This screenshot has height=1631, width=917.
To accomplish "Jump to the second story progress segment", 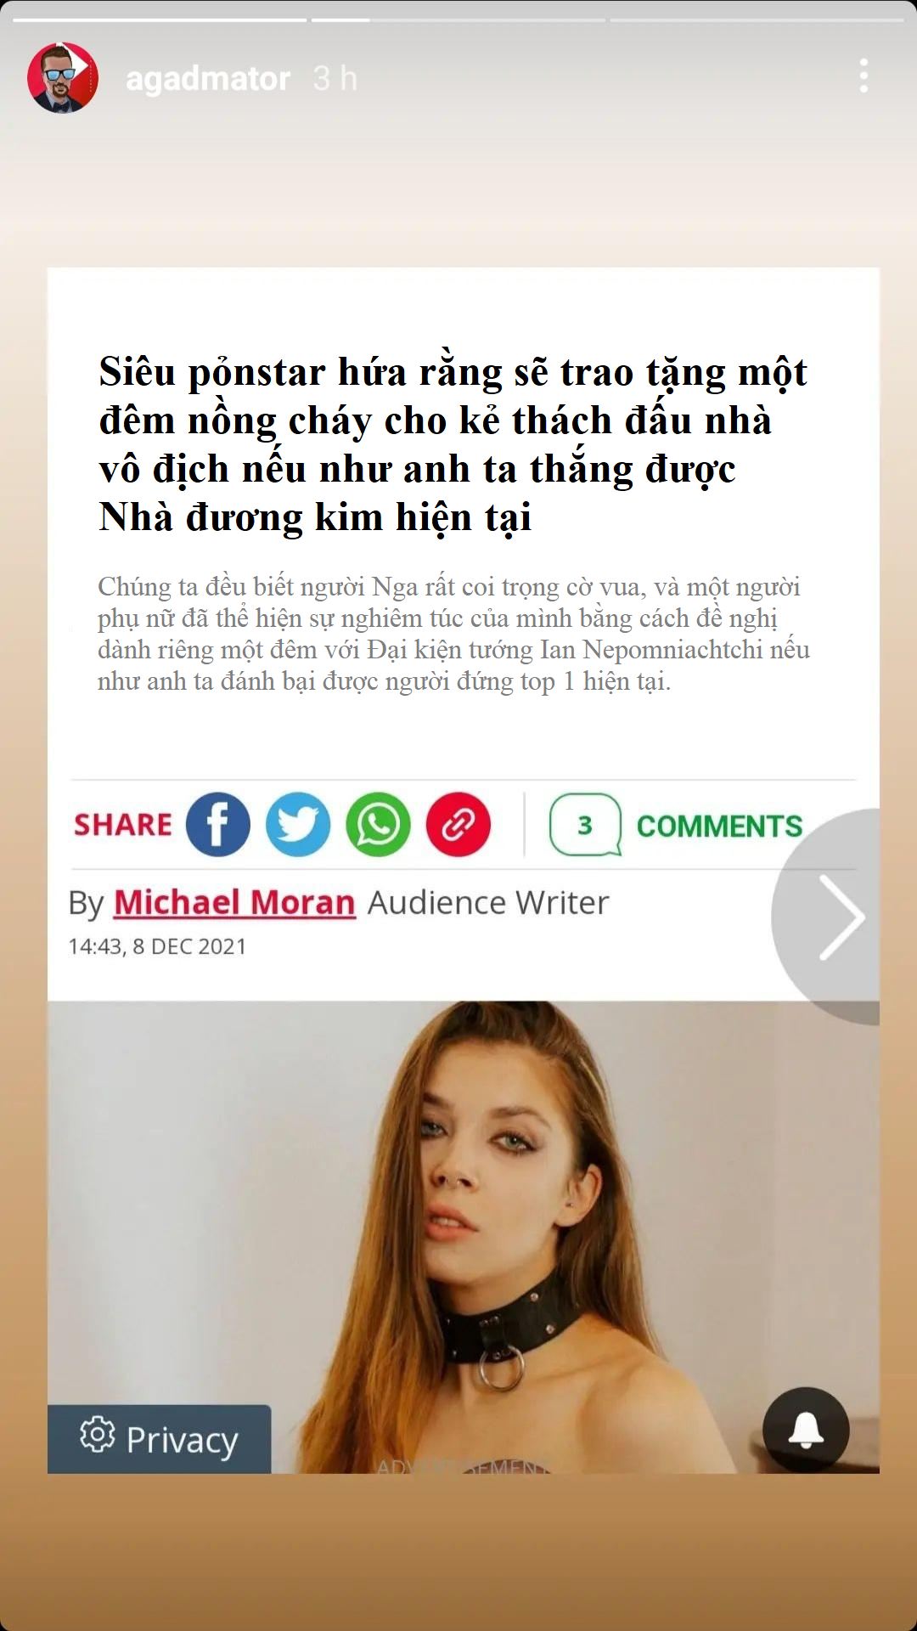I will (458, 20).
